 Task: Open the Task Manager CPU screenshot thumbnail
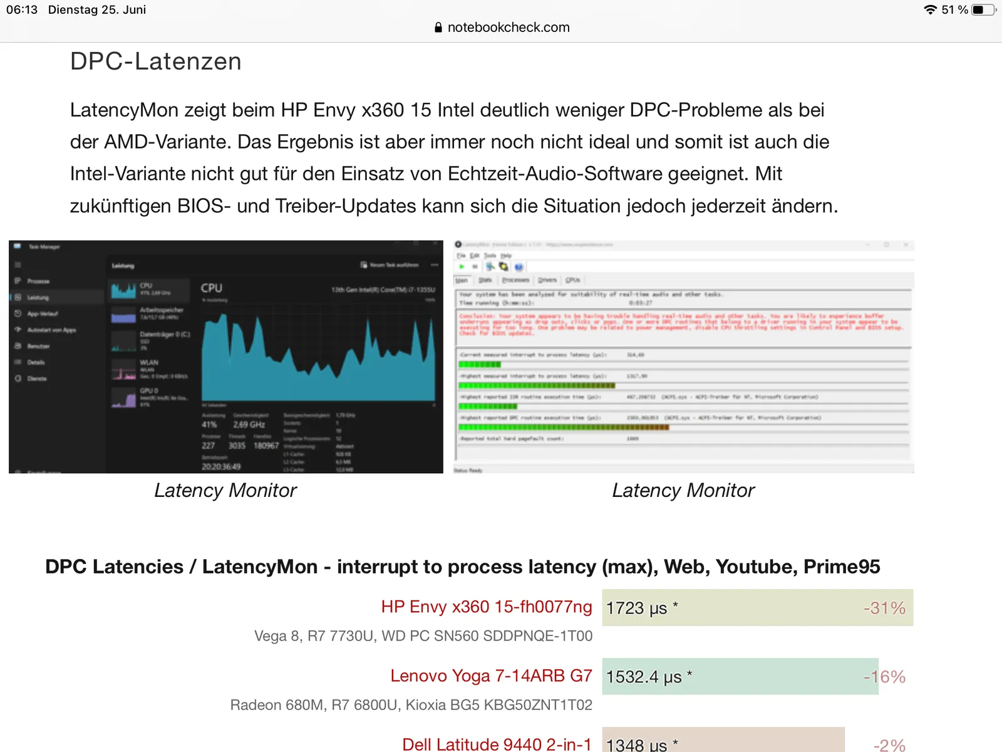[226, 357]
